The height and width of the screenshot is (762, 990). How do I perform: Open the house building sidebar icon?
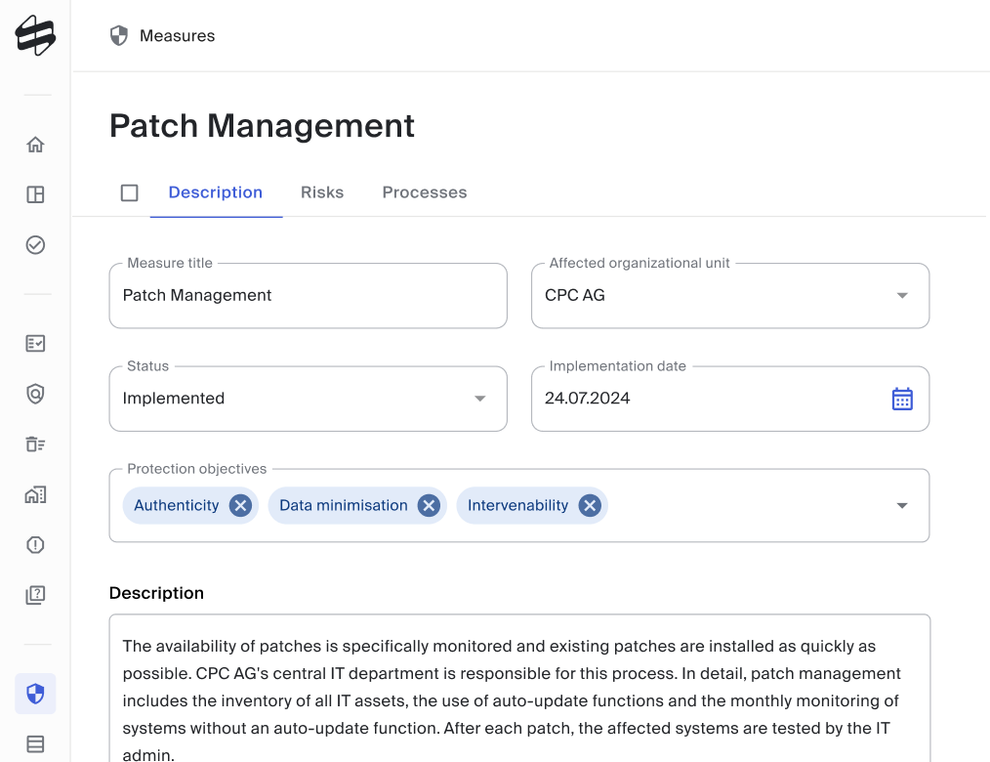tap(35, 494)
